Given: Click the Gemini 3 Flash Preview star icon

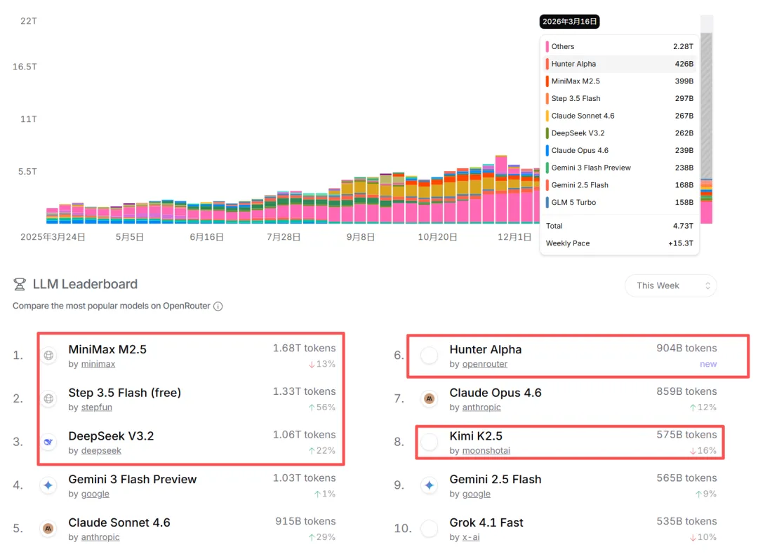Looking at the screenshot, I should click(x=49, y=485).
